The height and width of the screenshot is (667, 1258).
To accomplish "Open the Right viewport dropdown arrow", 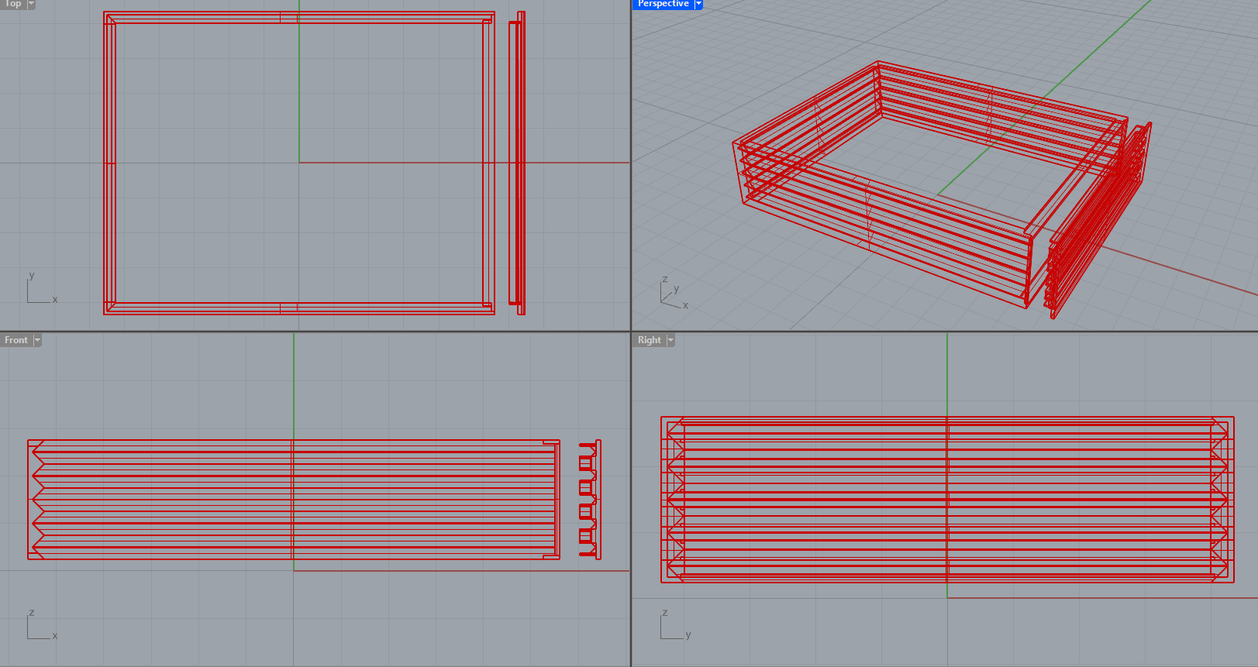I will point(670,340).
